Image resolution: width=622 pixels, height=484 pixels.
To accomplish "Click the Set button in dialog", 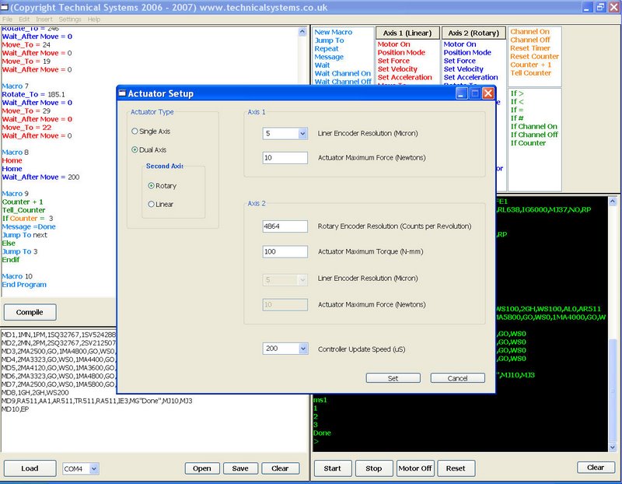I will pyautogui.click(x=393, y=378).
